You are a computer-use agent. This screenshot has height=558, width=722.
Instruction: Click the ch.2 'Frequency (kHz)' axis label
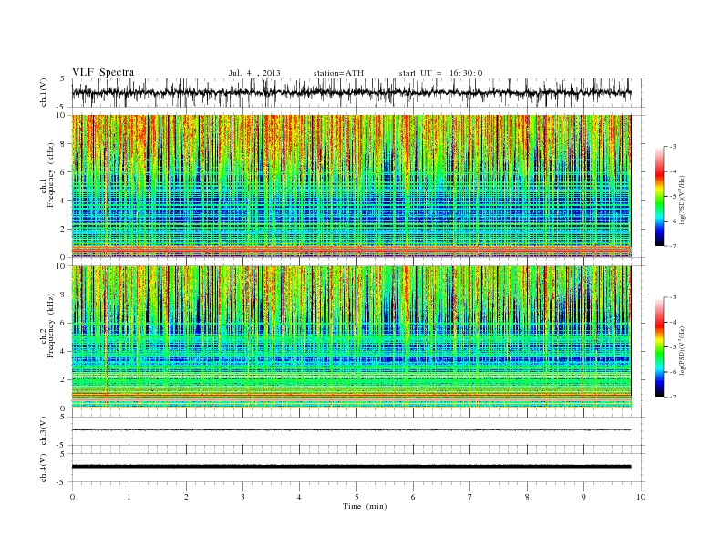coord(51,325)
